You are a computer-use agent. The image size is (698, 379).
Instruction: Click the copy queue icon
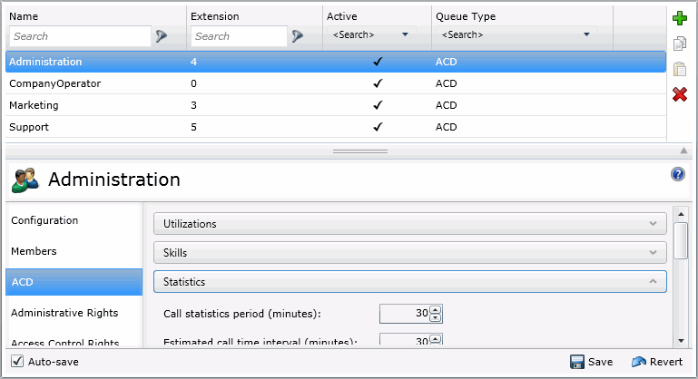click(679, 44)
